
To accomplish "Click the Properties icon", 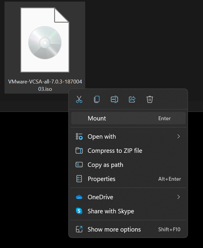I will pyautogui.click(x=79, y=179).
